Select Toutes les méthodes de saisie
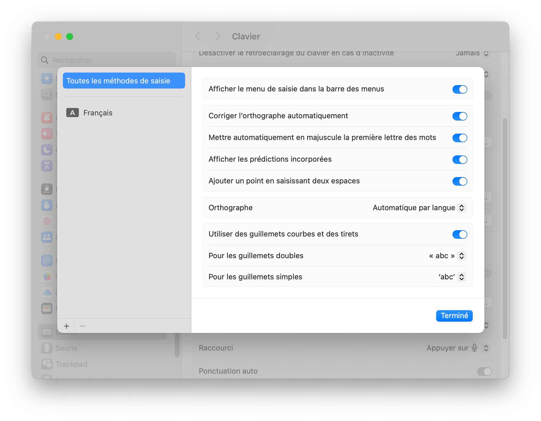This screenshot has width=541, height=421. [x=123, y=81]
